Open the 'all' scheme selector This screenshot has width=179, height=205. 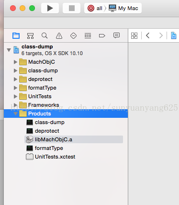tap(95, 8)
